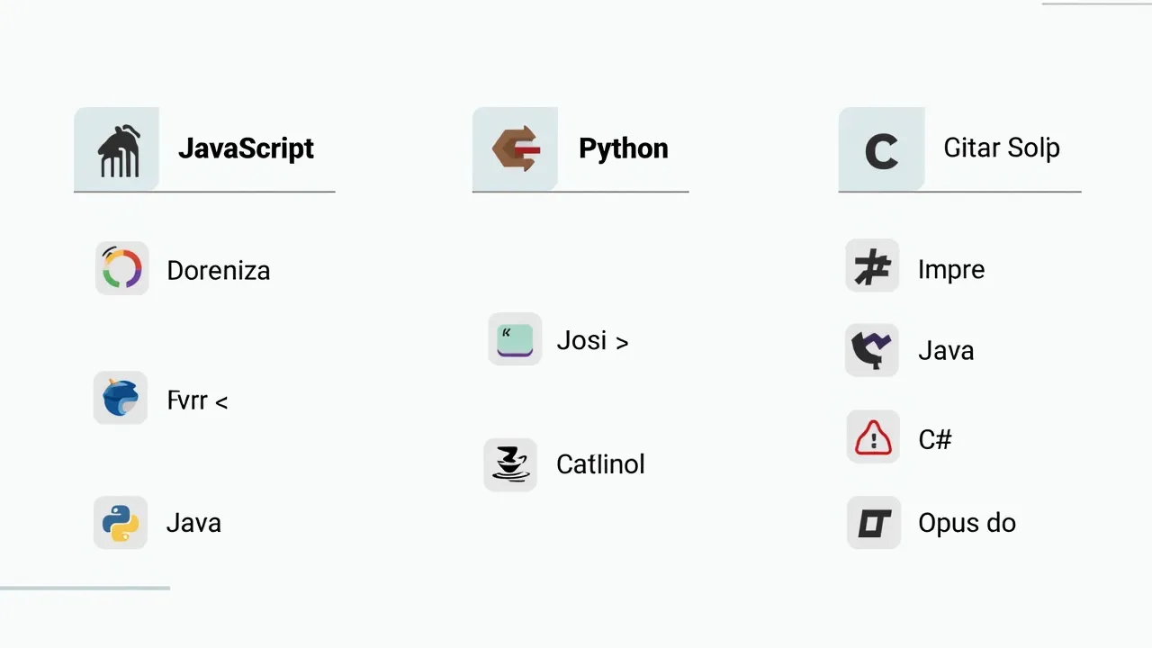Select the red warning triangle icon
Viewport: 1152px width, 648px height.
tap(873, 437)
